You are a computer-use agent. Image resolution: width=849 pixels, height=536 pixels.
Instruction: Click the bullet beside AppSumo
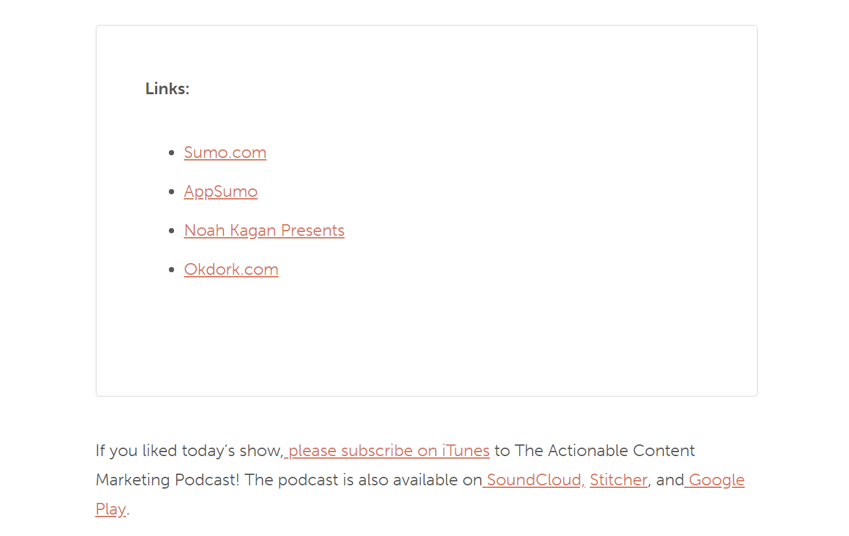point(171,192)
